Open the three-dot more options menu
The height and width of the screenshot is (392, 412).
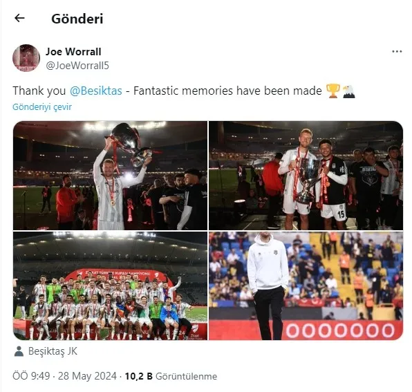point(397,51)
